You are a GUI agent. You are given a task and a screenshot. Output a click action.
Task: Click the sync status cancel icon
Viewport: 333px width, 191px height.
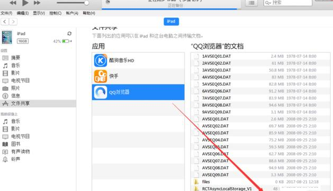point(107,2)
